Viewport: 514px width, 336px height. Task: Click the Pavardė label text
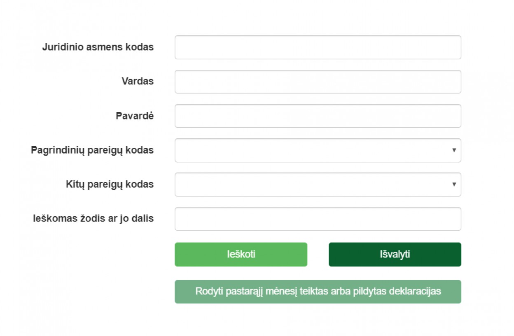click(x=135, y=116)
